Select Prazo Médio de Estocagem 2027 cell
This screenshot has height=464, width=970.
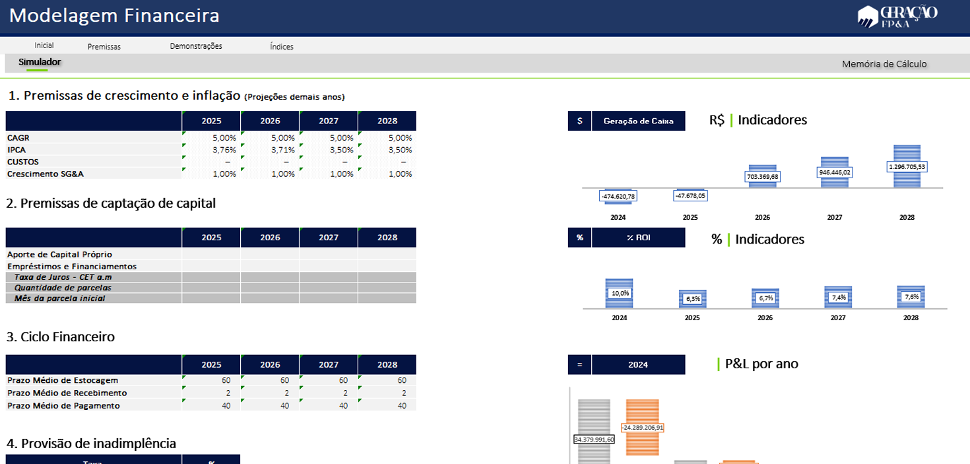(329, 380)
